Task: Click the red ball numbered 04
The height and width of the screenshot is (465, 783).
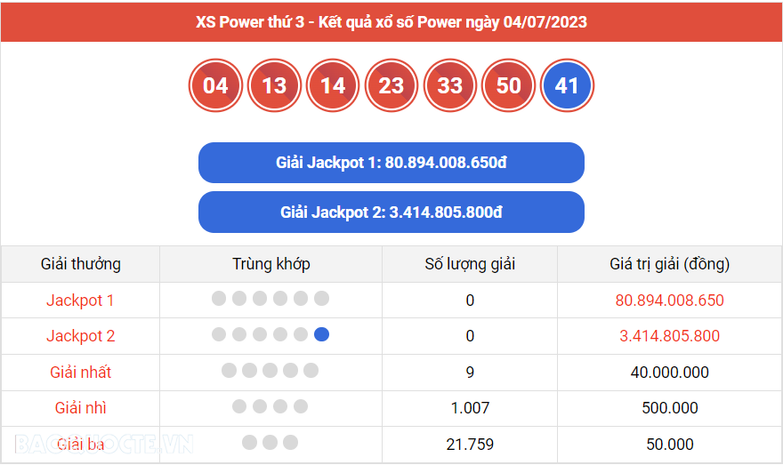Action: [215, 85]
